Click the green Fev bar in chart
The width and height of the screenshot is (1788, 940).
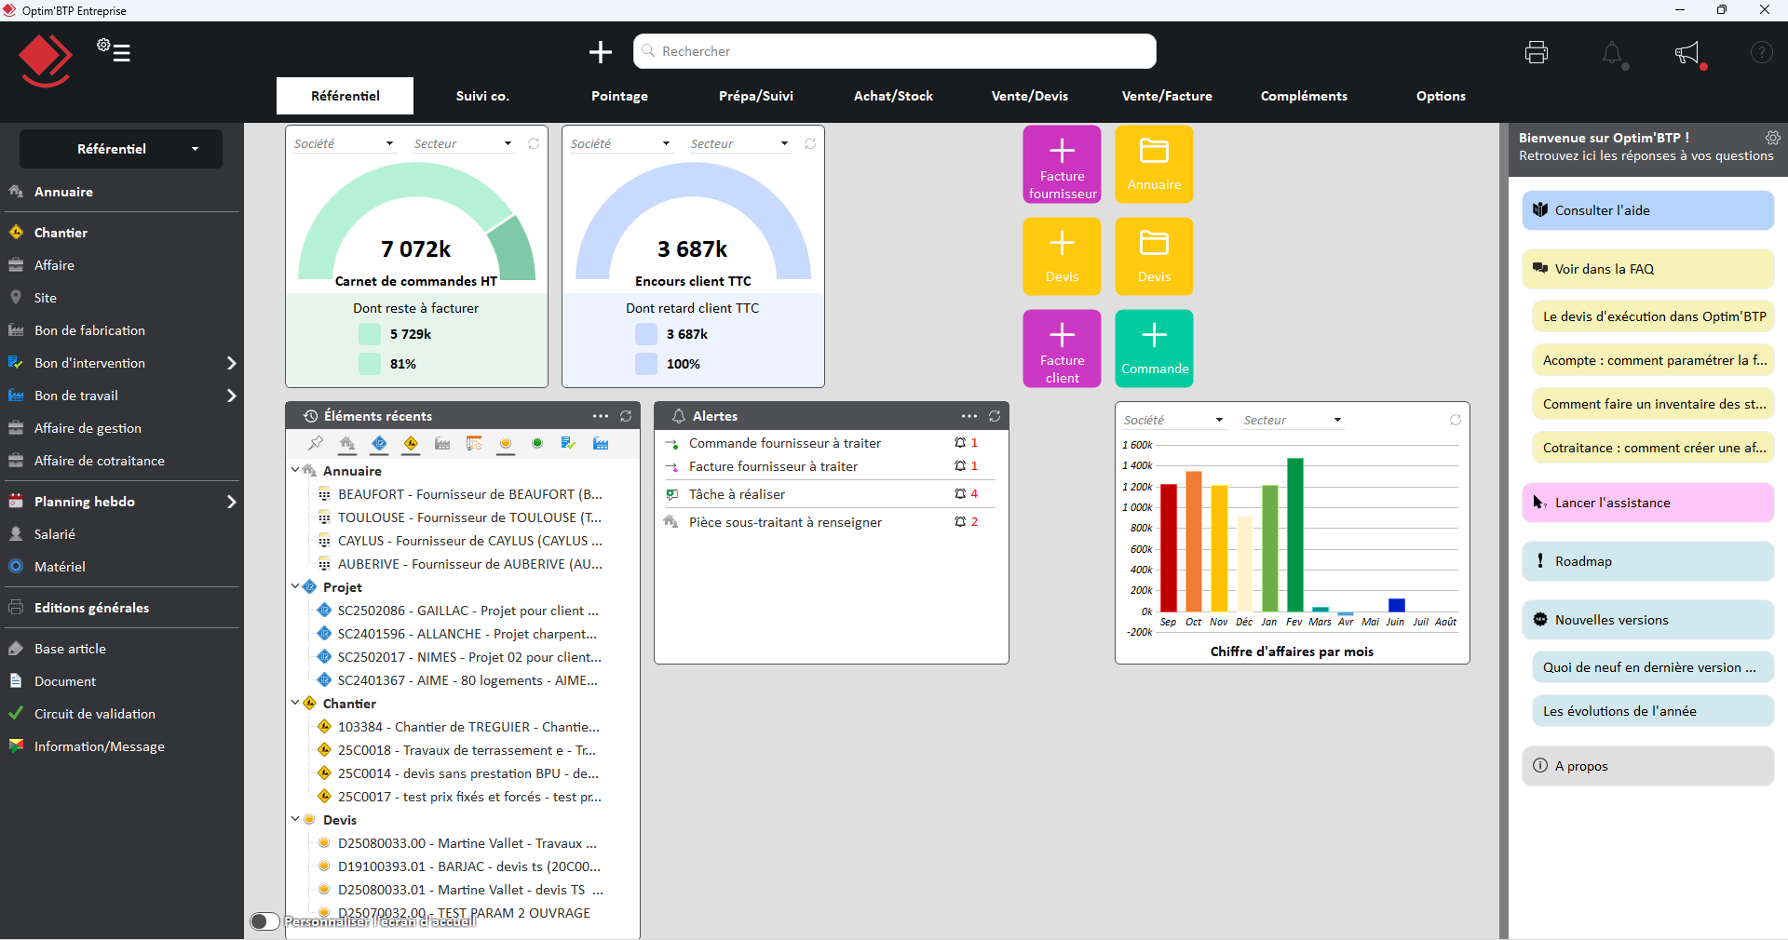coord(1294,534)
